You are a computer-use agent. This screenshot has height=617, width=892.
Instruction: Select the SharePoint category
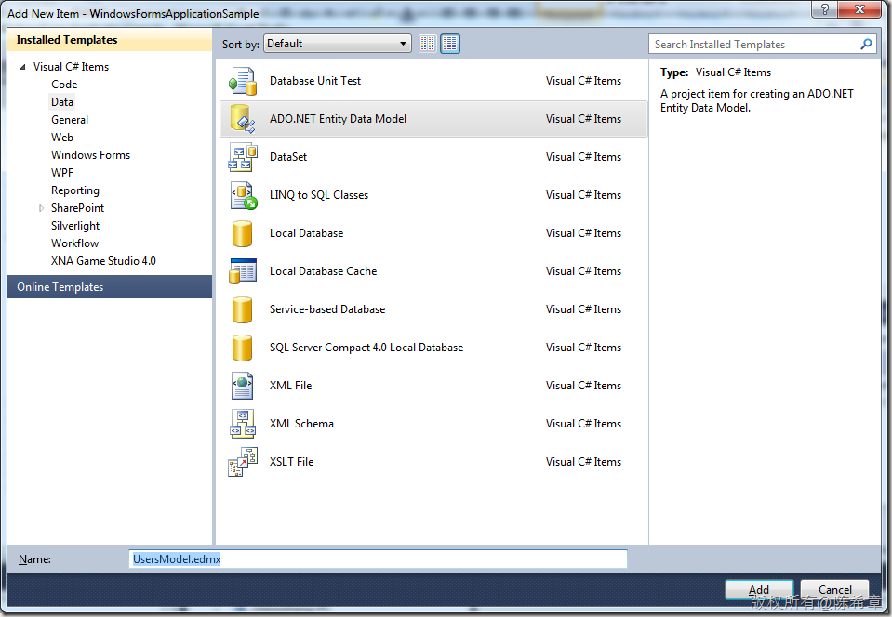click(x=77, y=208)
